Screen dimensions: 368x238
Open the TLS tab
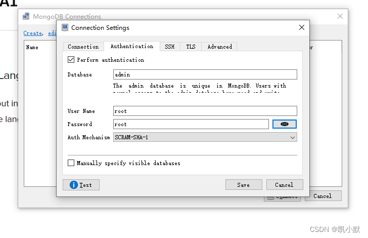pos(191,47)
